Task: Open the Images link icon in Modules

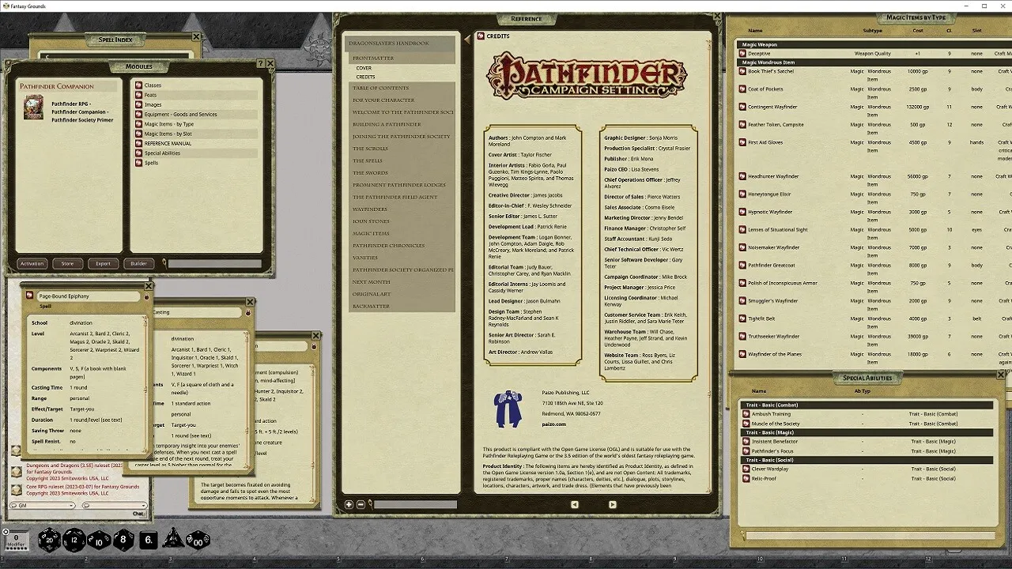Action: [x=138, y=104]
